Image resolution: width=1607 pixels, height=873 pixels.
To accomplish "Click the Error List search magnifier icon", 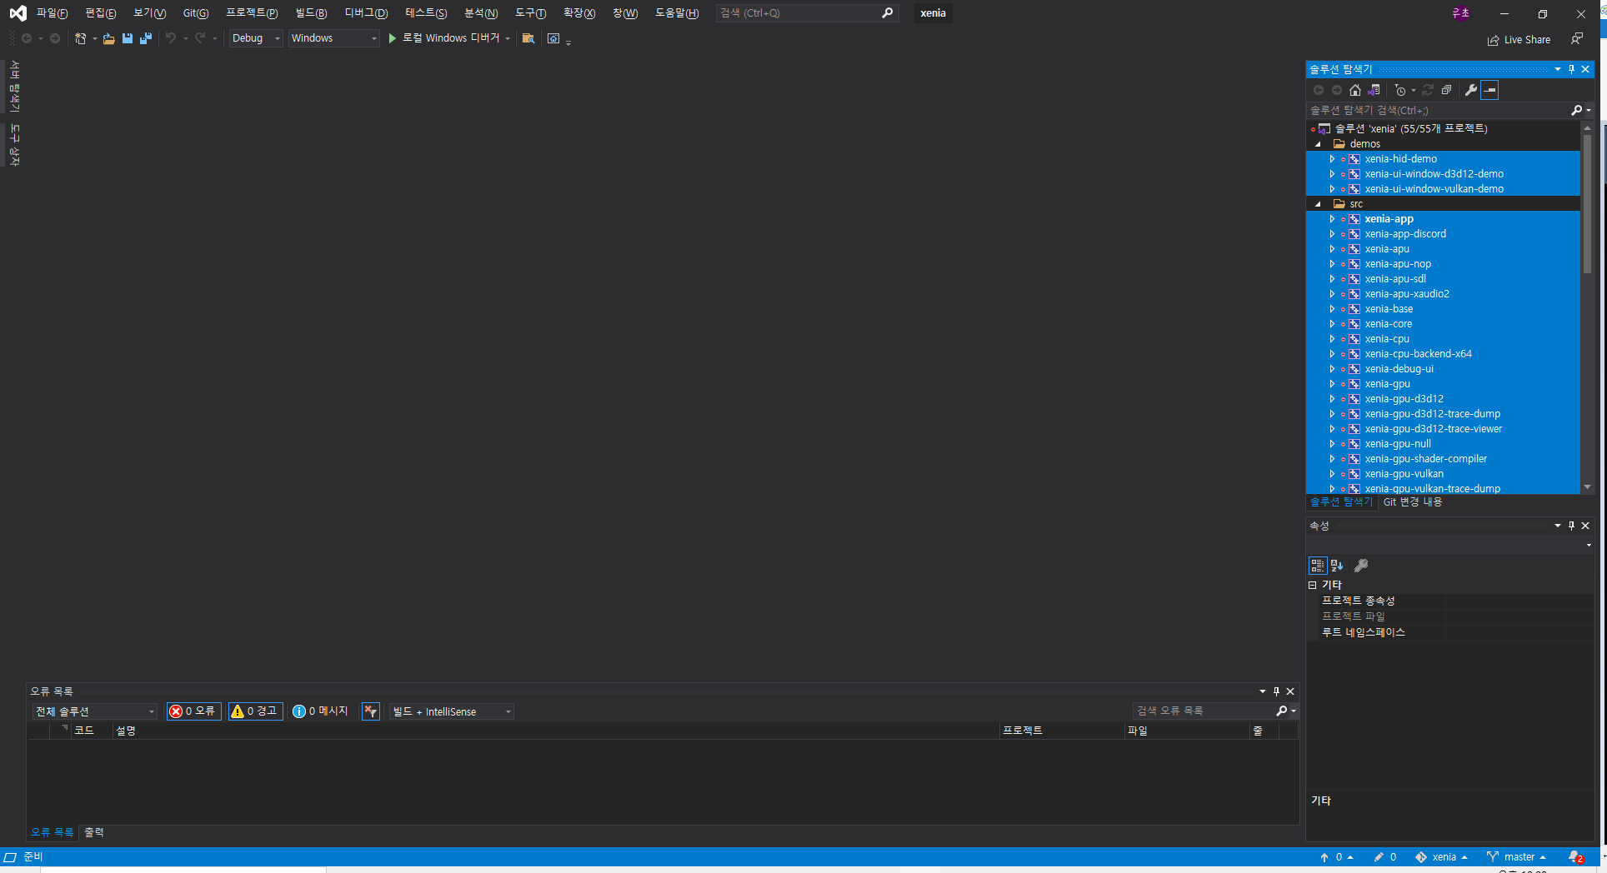I will click(x=1282, y=711).
